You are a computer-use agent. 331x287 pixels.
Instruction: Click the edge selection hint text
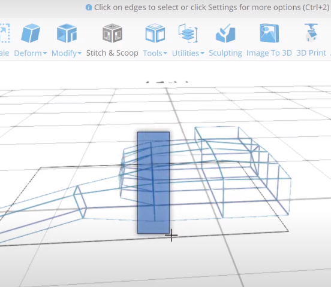pyautogui.click(x=212, y=8)
